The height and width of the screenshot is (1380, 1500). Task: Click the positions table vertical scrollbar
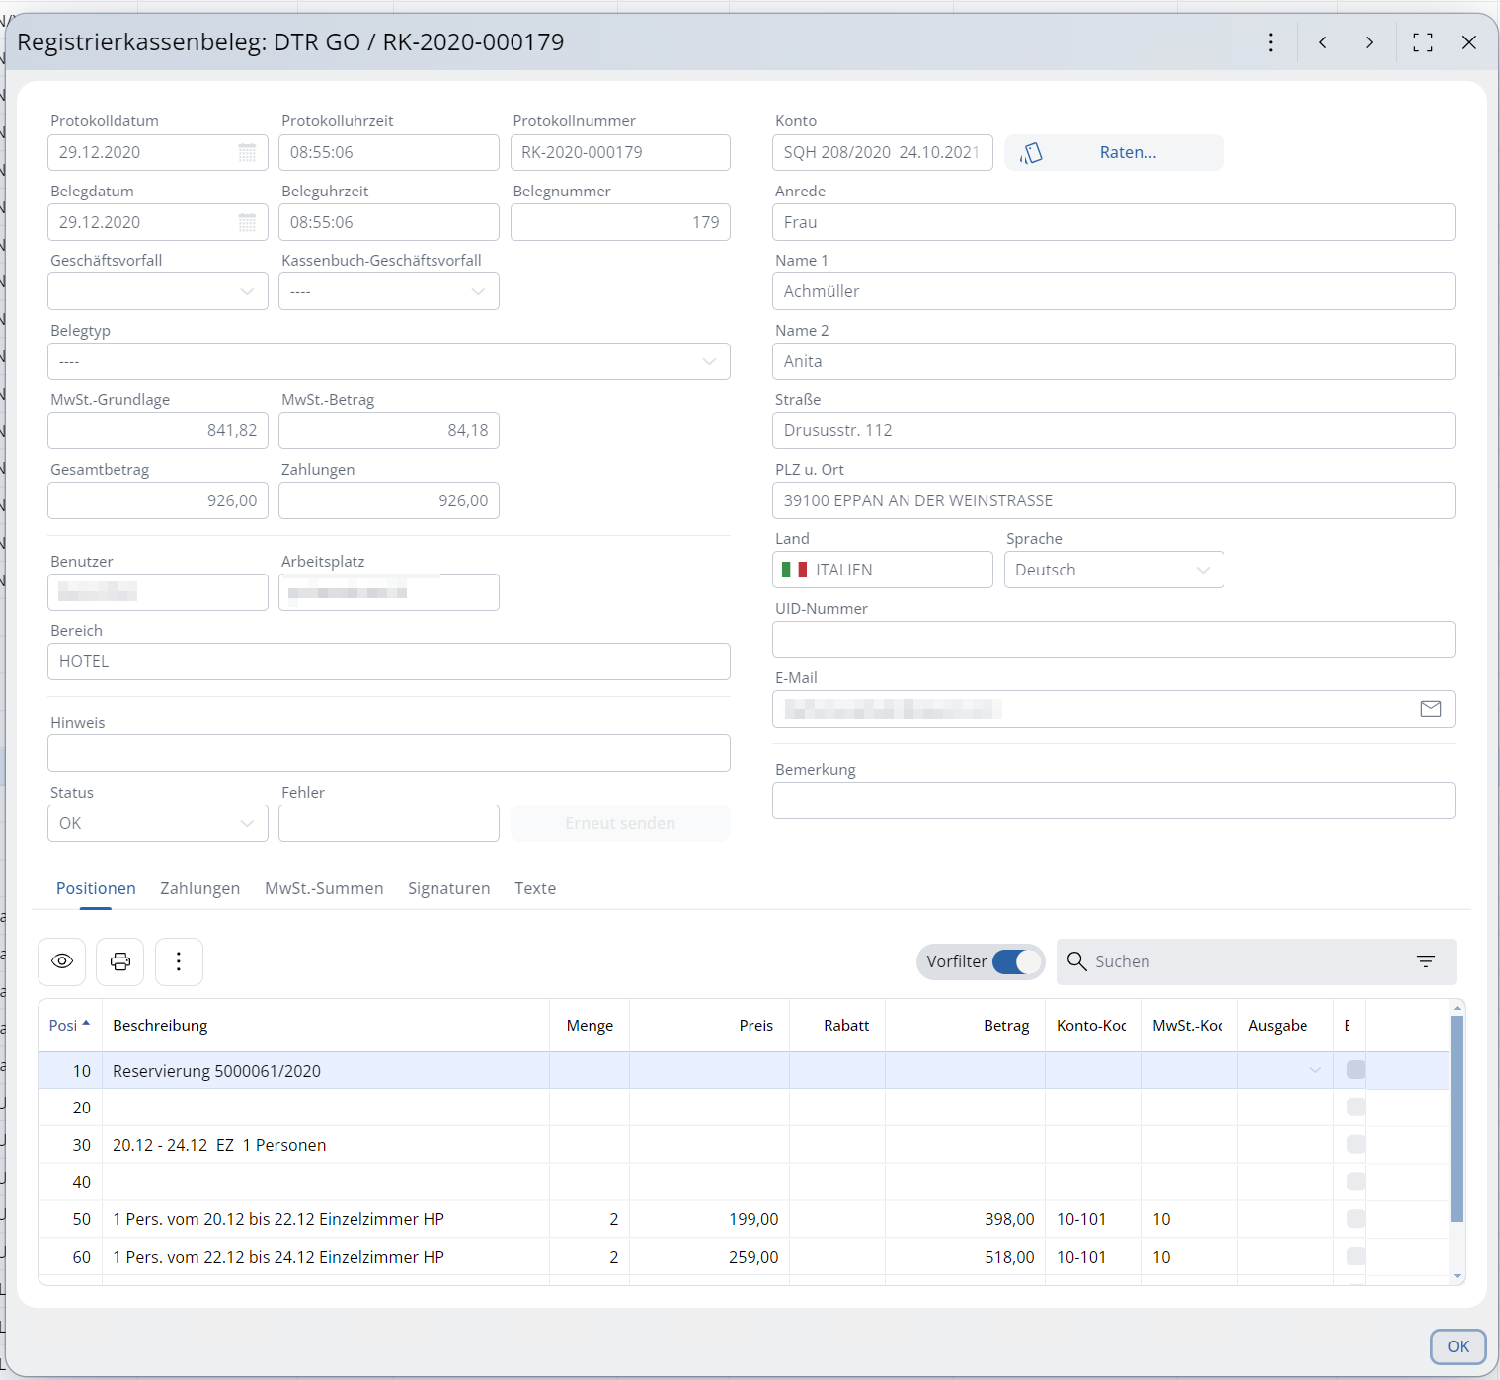point(1457,1117)
